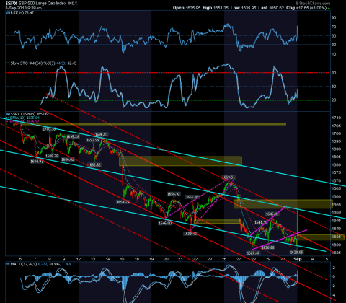The height and width of the screenshot is (303, 346).
Task: Click the $SPX (15 min) price legend icon
Action: tap(8, 114)
